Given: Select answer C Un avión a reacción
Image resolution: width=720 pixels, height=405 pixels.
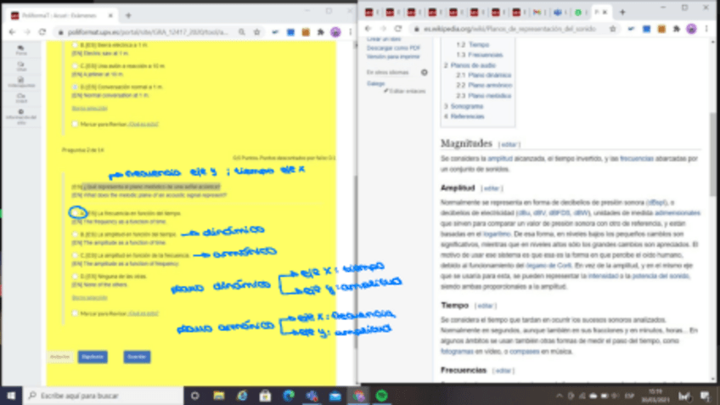Looking at the screenshot, I should coord(75,65).
